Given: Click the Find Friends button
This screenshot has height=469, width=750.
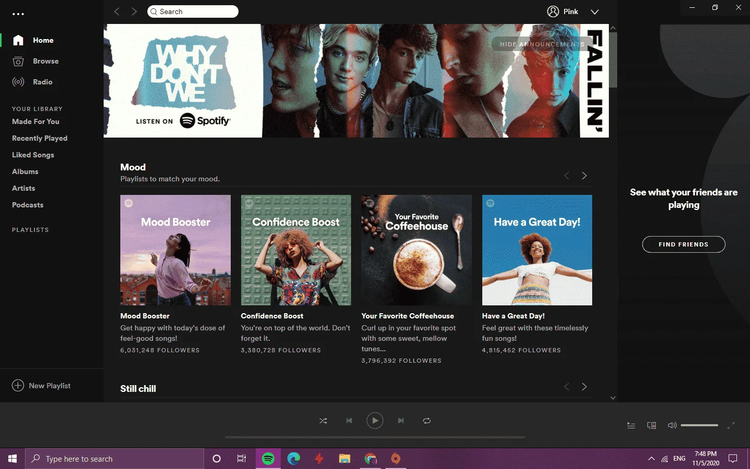Looking at the screenshot, I should pos(683,244).
